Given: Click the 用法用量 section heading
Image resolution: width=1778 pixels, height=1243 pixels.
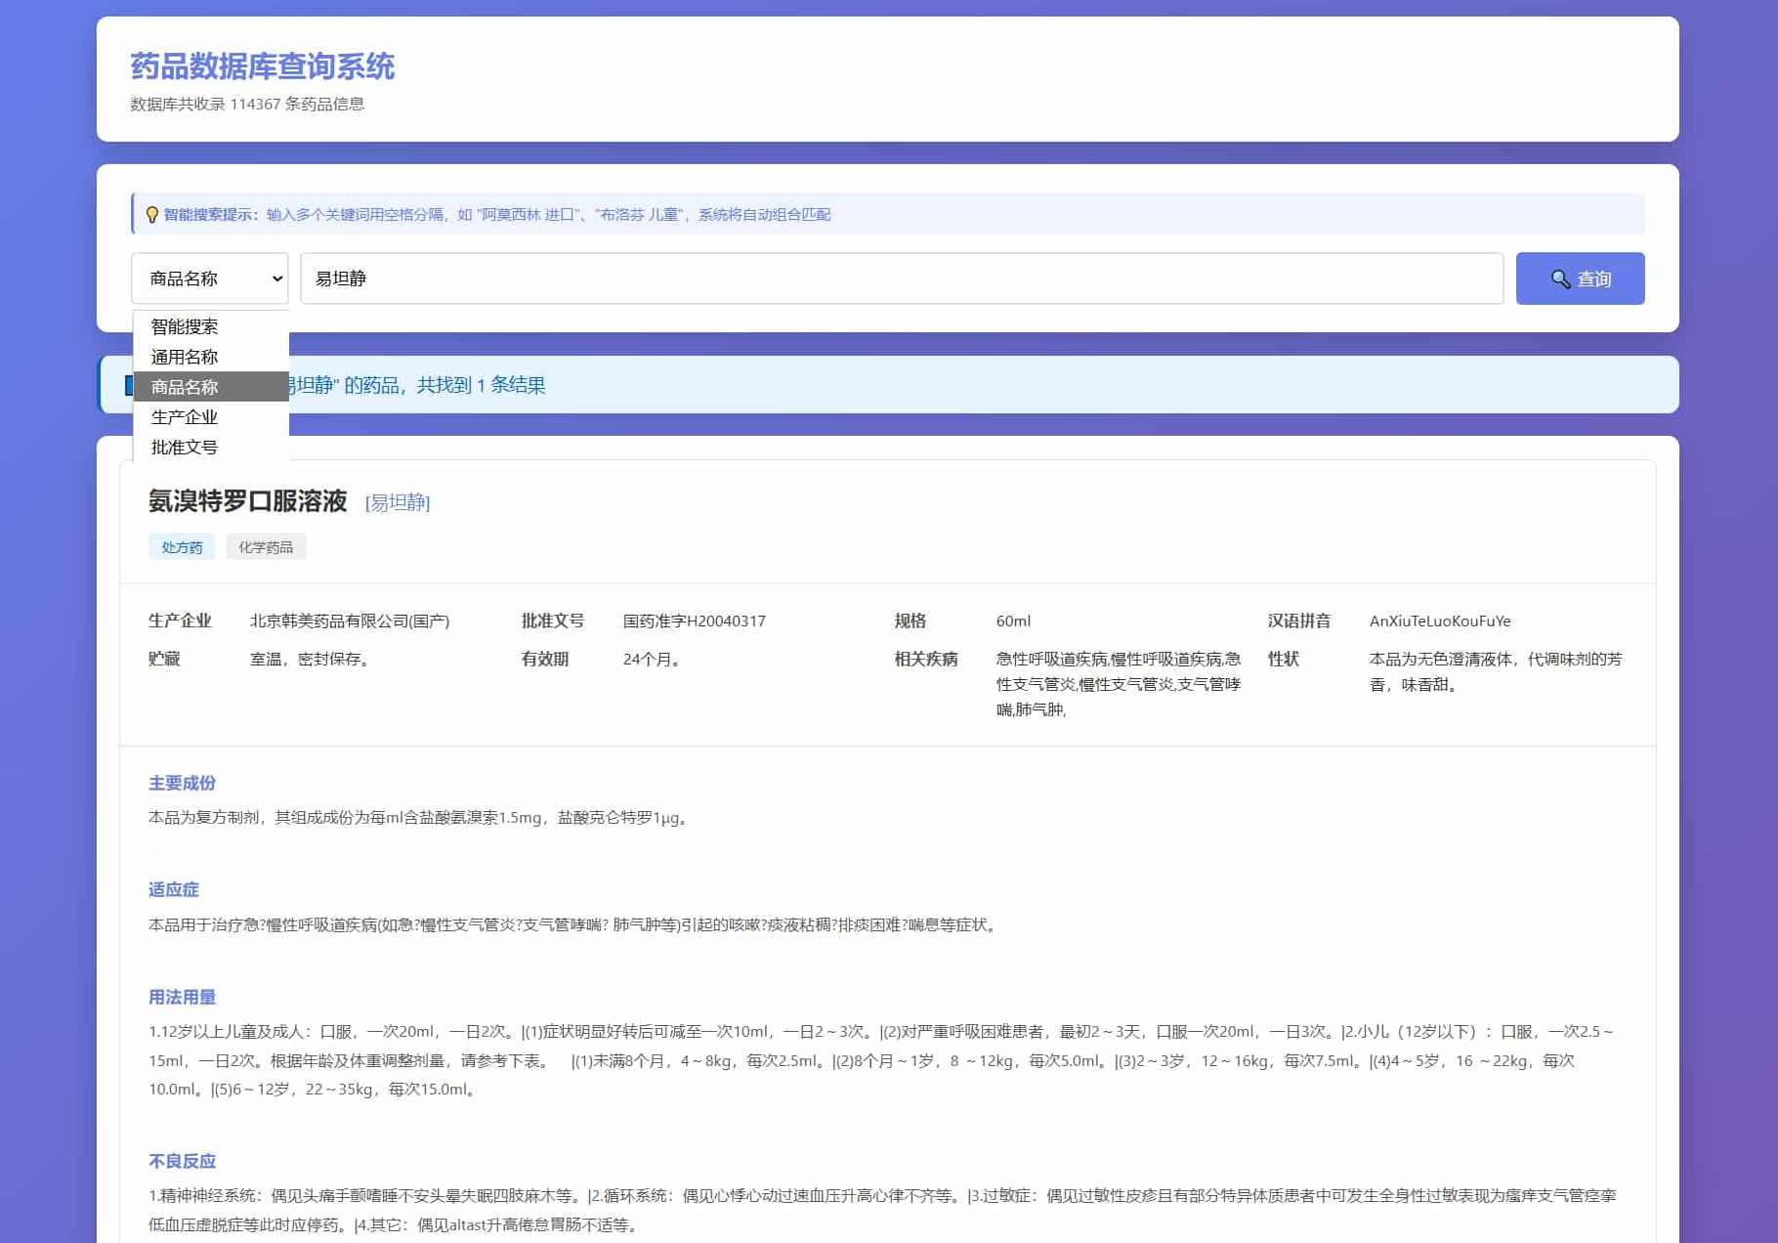Looking at the screenshot, I should pos(182,998).
